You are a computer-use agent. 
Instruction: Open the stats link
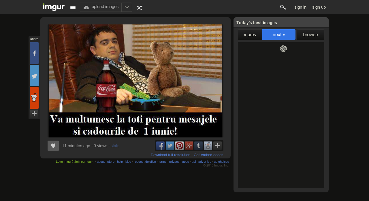coord(115,146)
